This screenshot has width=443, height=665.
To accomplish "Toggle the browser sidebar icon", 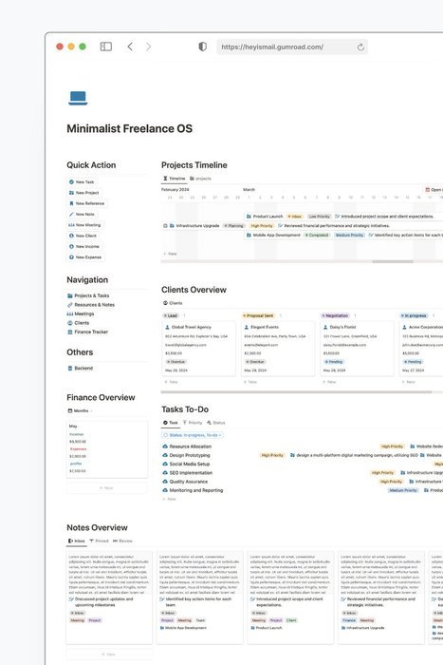I will 106,47.
